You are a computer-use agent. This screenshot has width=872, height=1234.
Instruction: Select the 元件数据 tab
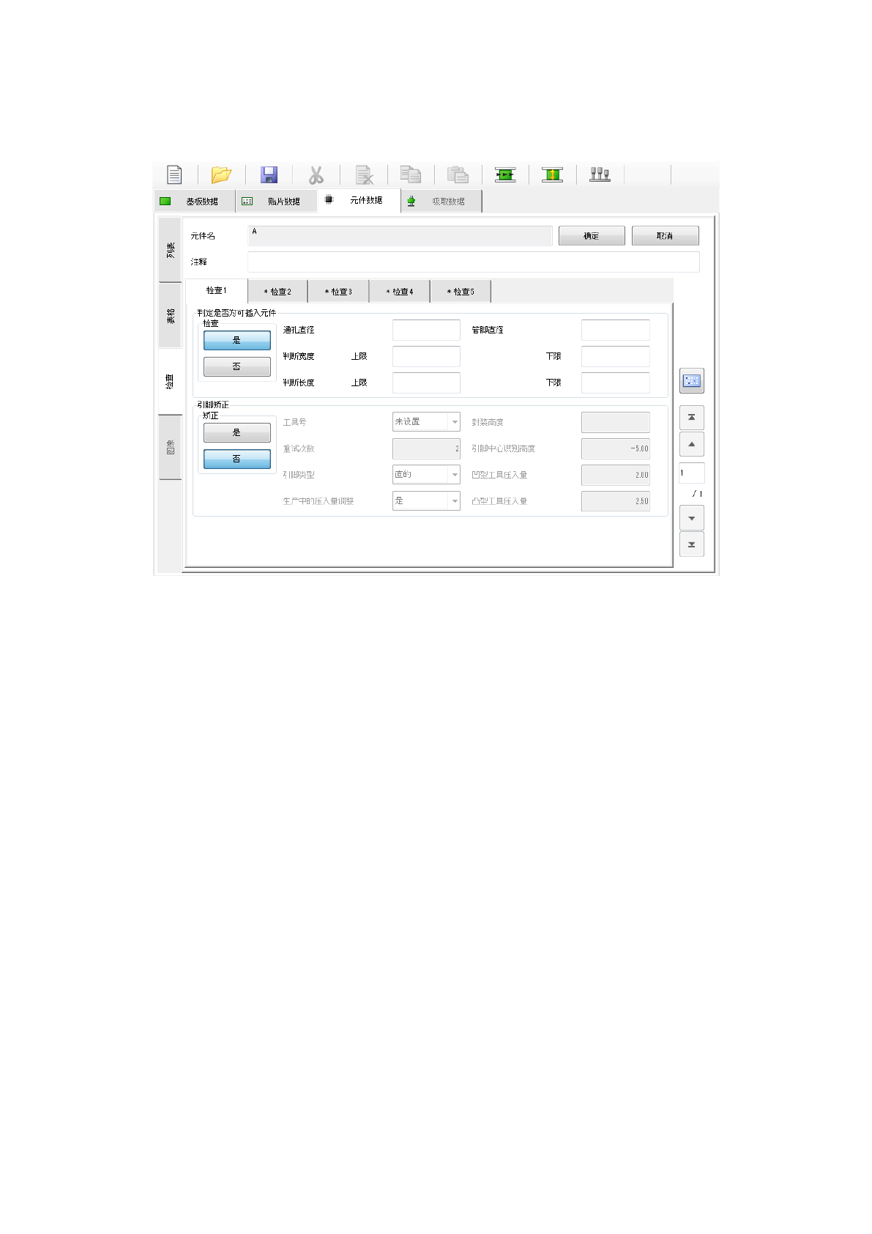tap(359, 200)
